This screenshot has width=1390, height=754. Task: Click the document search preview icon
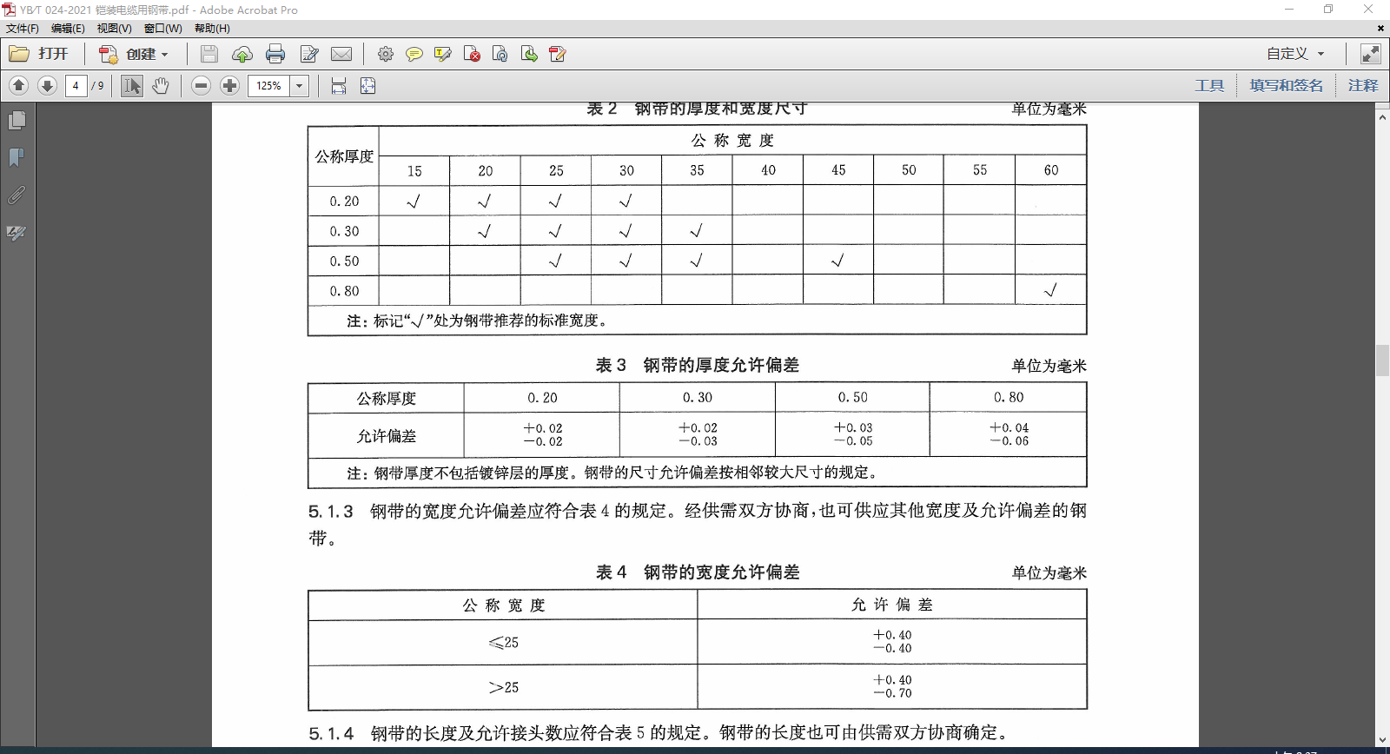tap(500, 54)
